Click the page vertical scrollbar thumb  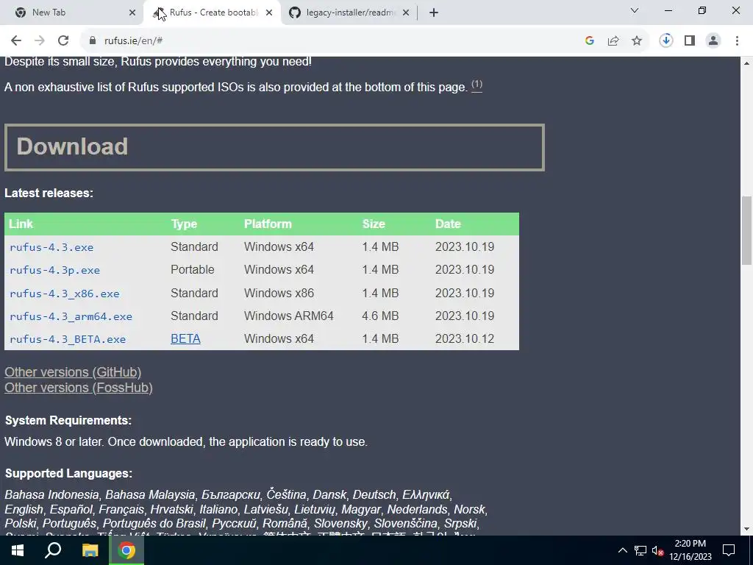(x=747, y=230)
